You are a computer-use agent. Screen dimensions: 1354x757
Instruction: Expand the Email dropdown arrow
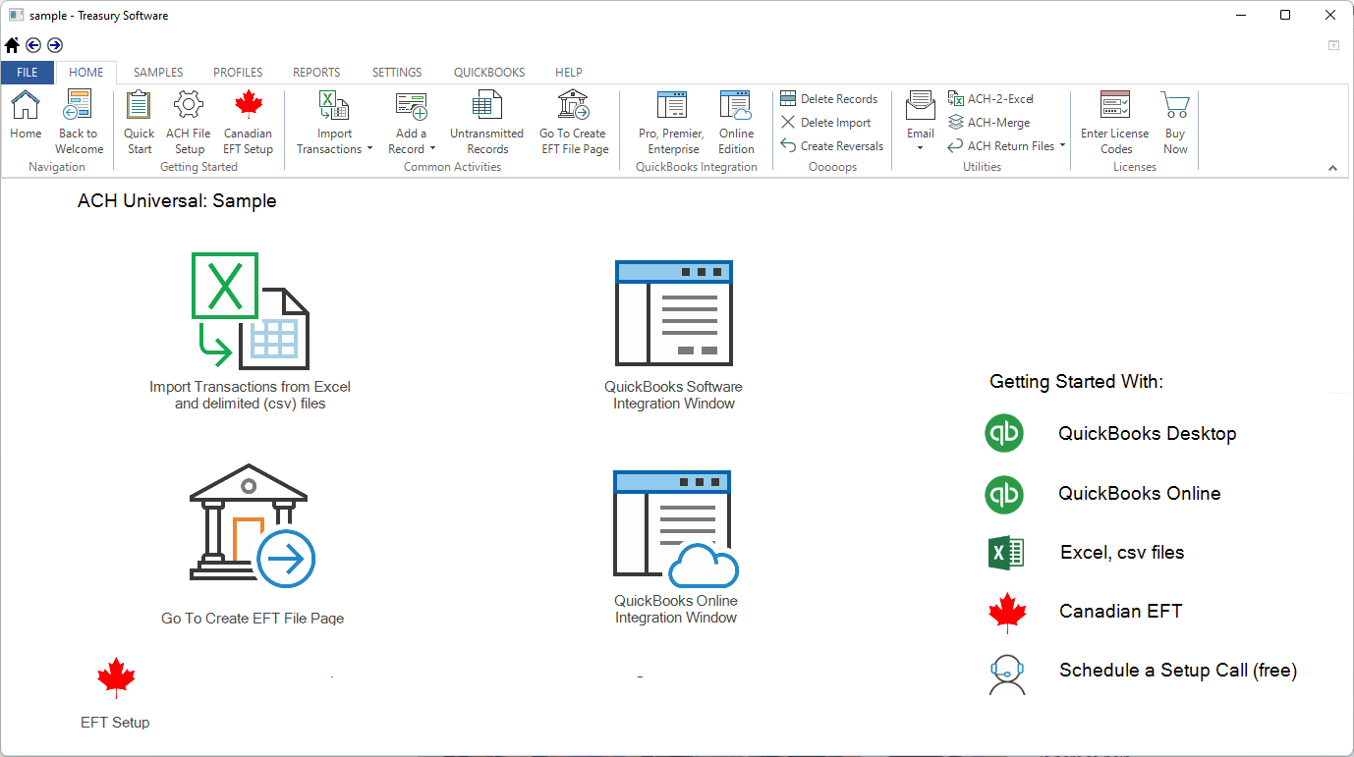click(921, 148)
